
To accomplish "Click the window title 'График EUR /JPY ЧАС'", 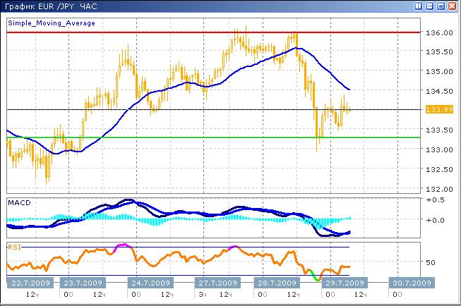I will [x=51, y=6].
